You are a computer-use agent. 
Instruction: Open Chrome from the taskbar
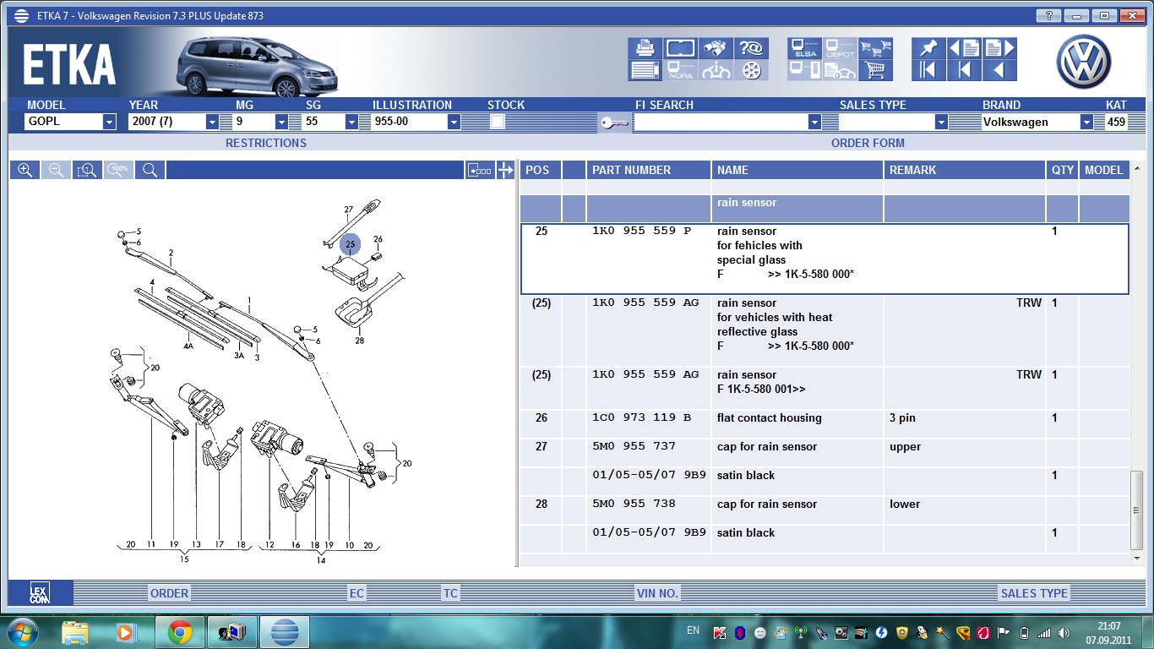[x=179, y=632]
